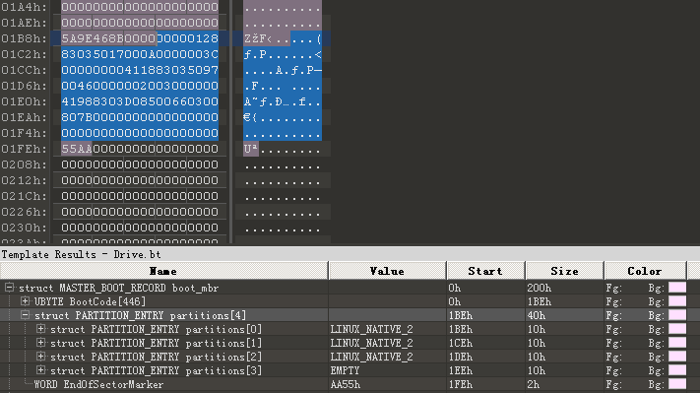Open background color swatch for partitions[3]
700x393 pixels.
coord(677,370)
